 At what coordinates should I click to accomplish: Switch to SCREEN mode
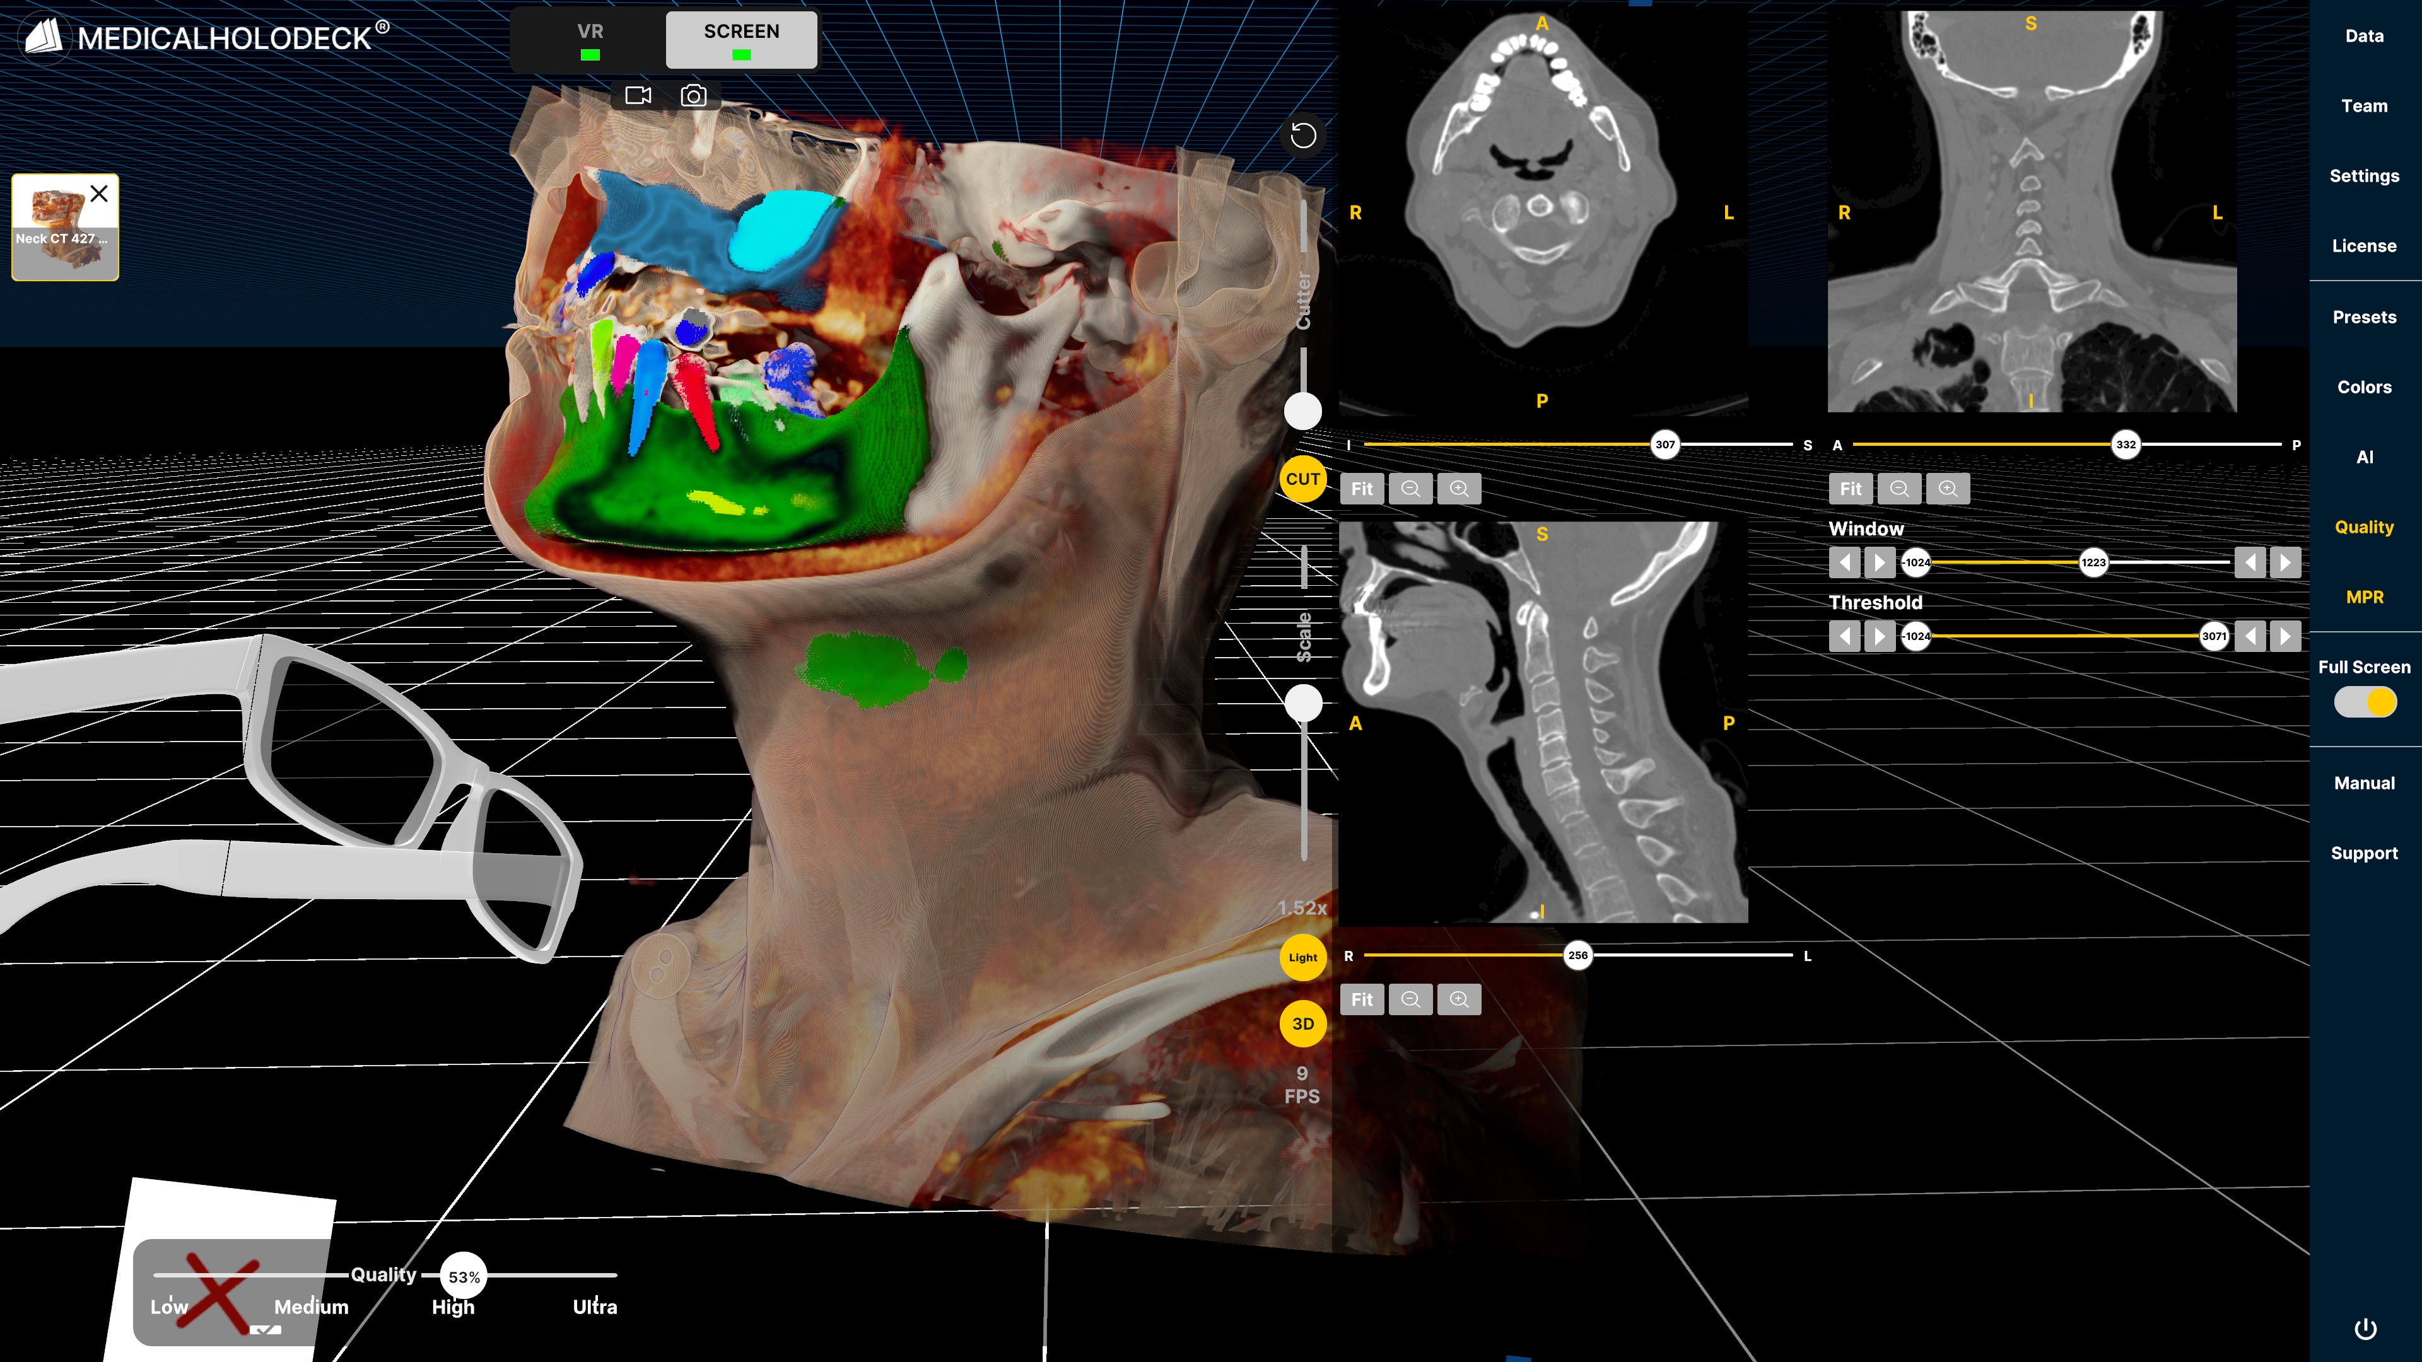(x=741, y=40)
